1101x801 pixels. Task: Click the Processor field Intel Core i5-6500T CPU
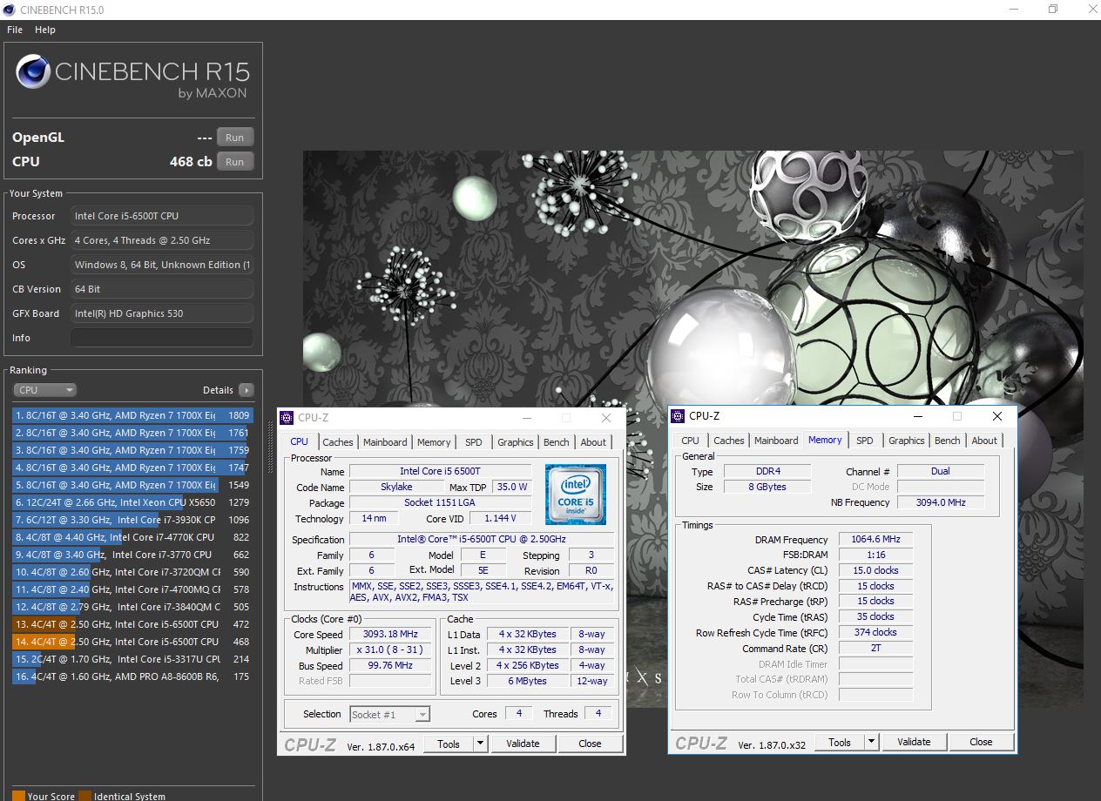pos(162,216)
